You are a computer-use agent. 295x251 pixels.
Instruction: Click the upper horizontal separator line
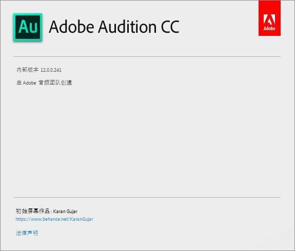coord(147,56)
